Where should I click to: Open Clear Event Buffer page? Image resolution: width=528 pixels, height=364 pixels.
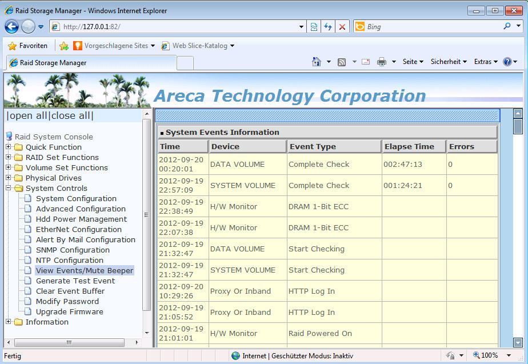pyautogui.click(x=70, y=291)
